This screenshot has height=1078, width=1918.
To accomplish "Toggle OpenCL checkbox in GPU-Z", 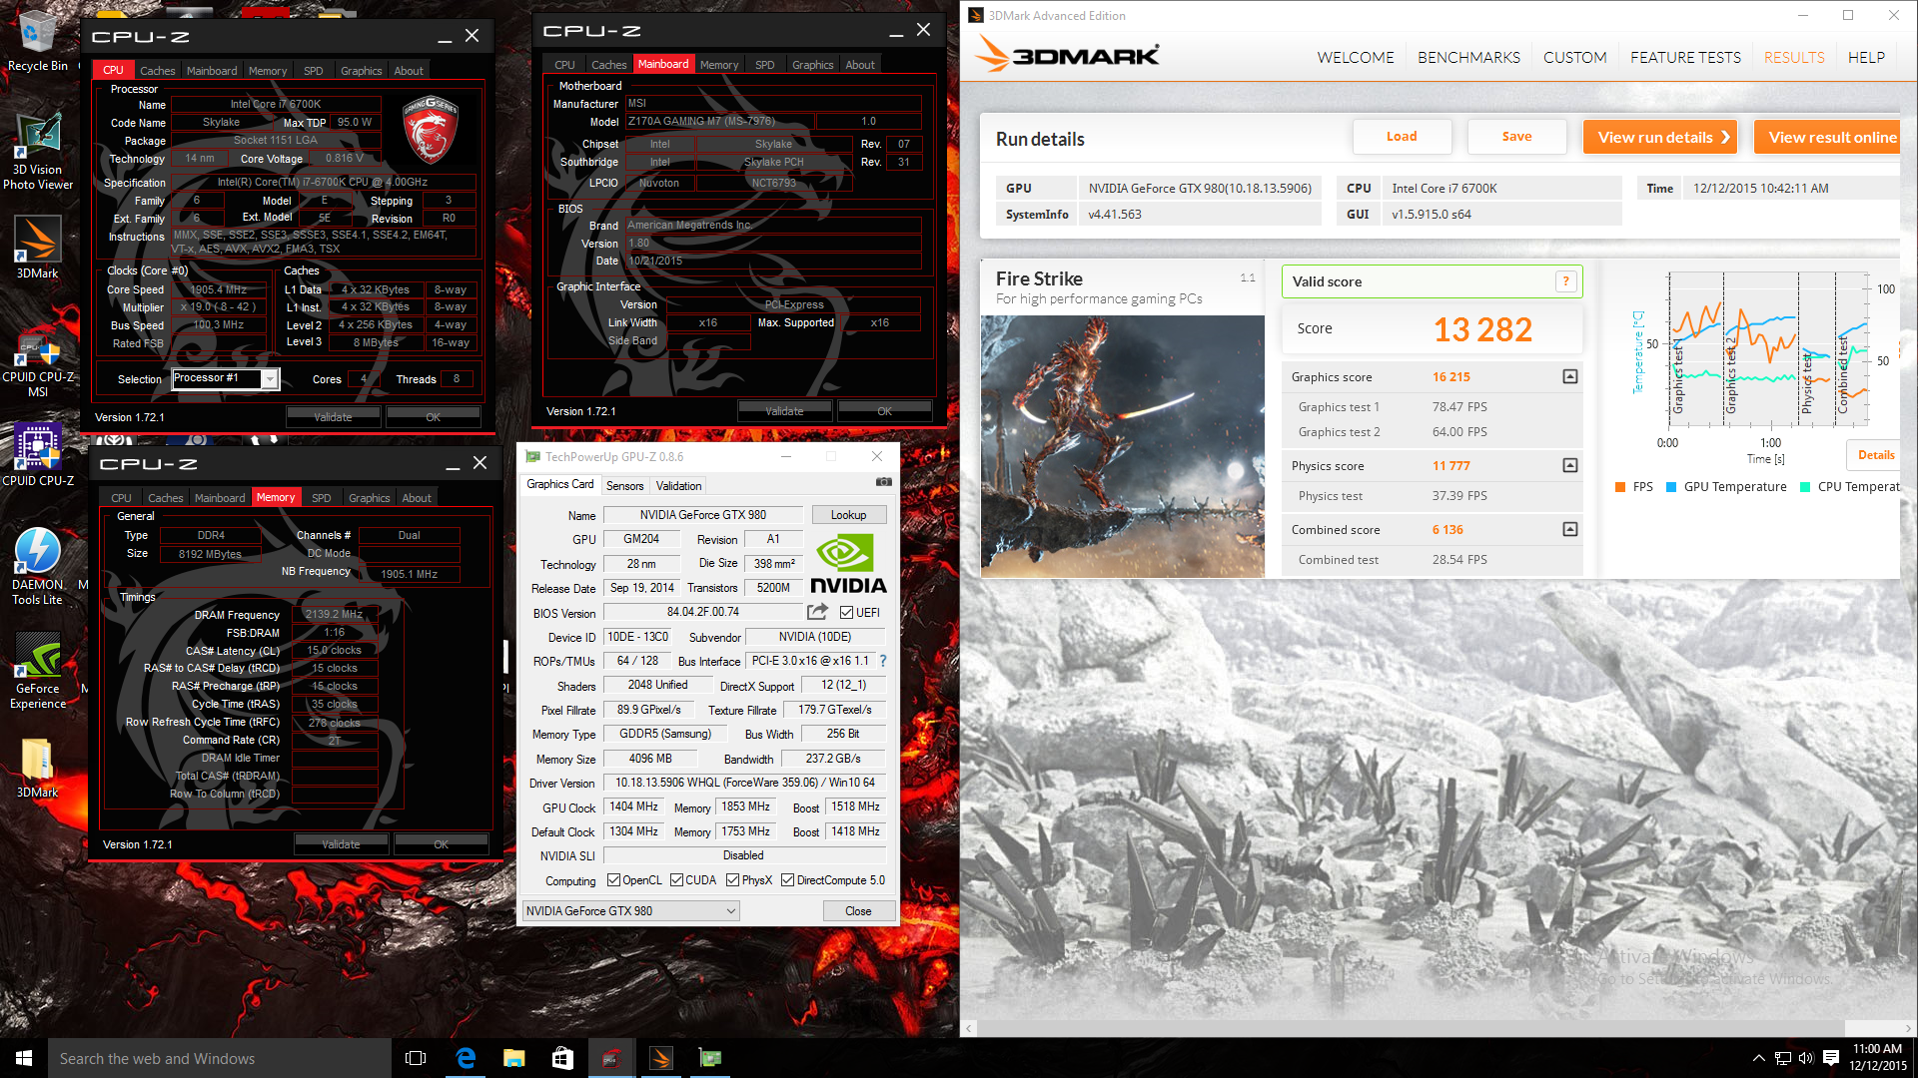I will [x=613, y=880].
